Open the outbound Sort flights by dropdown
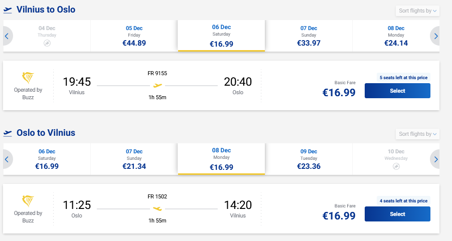Image resolution: width=452 pixels, height=241 pixels. 417,11
